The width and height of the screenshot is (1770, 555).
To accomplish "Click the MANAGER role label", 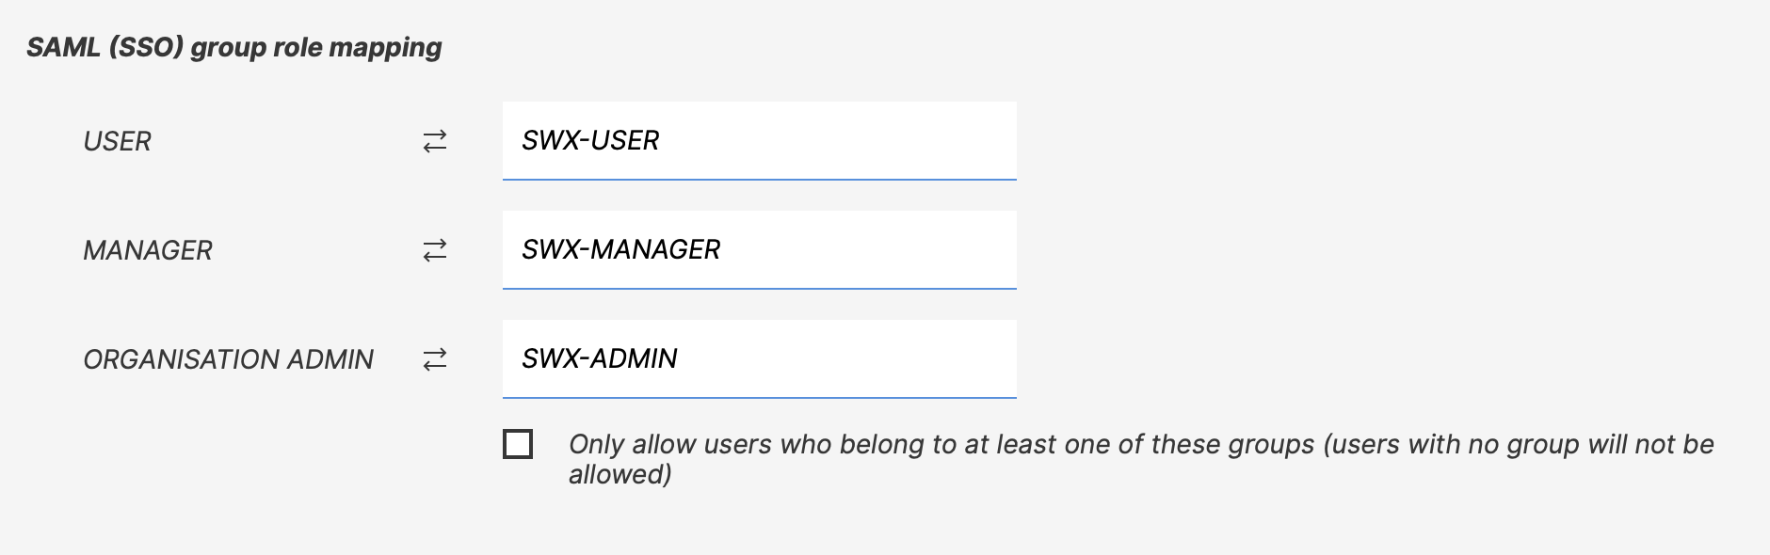I will [x=148, y=251].
